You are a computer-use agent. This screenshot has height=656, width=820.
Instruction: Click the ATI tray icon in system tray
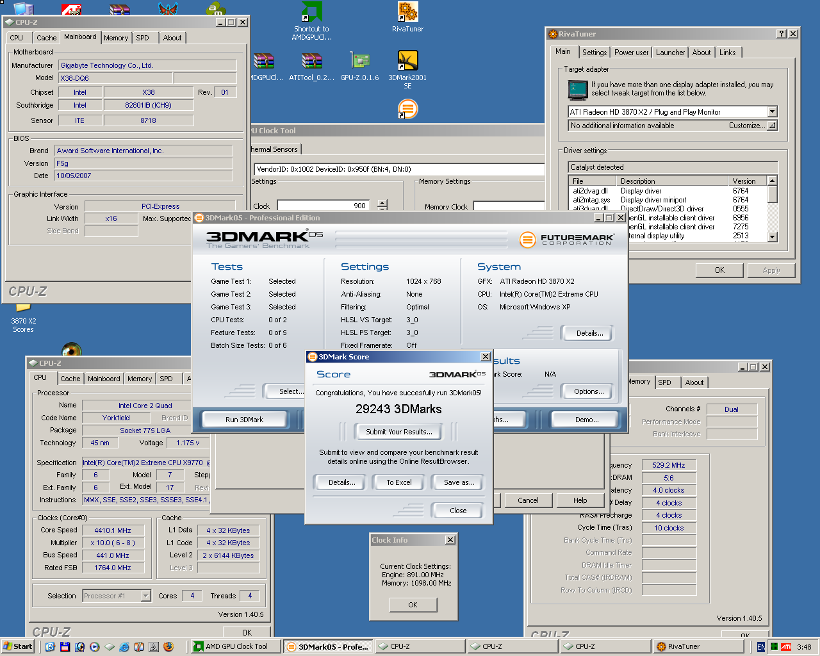pos(786,647)
